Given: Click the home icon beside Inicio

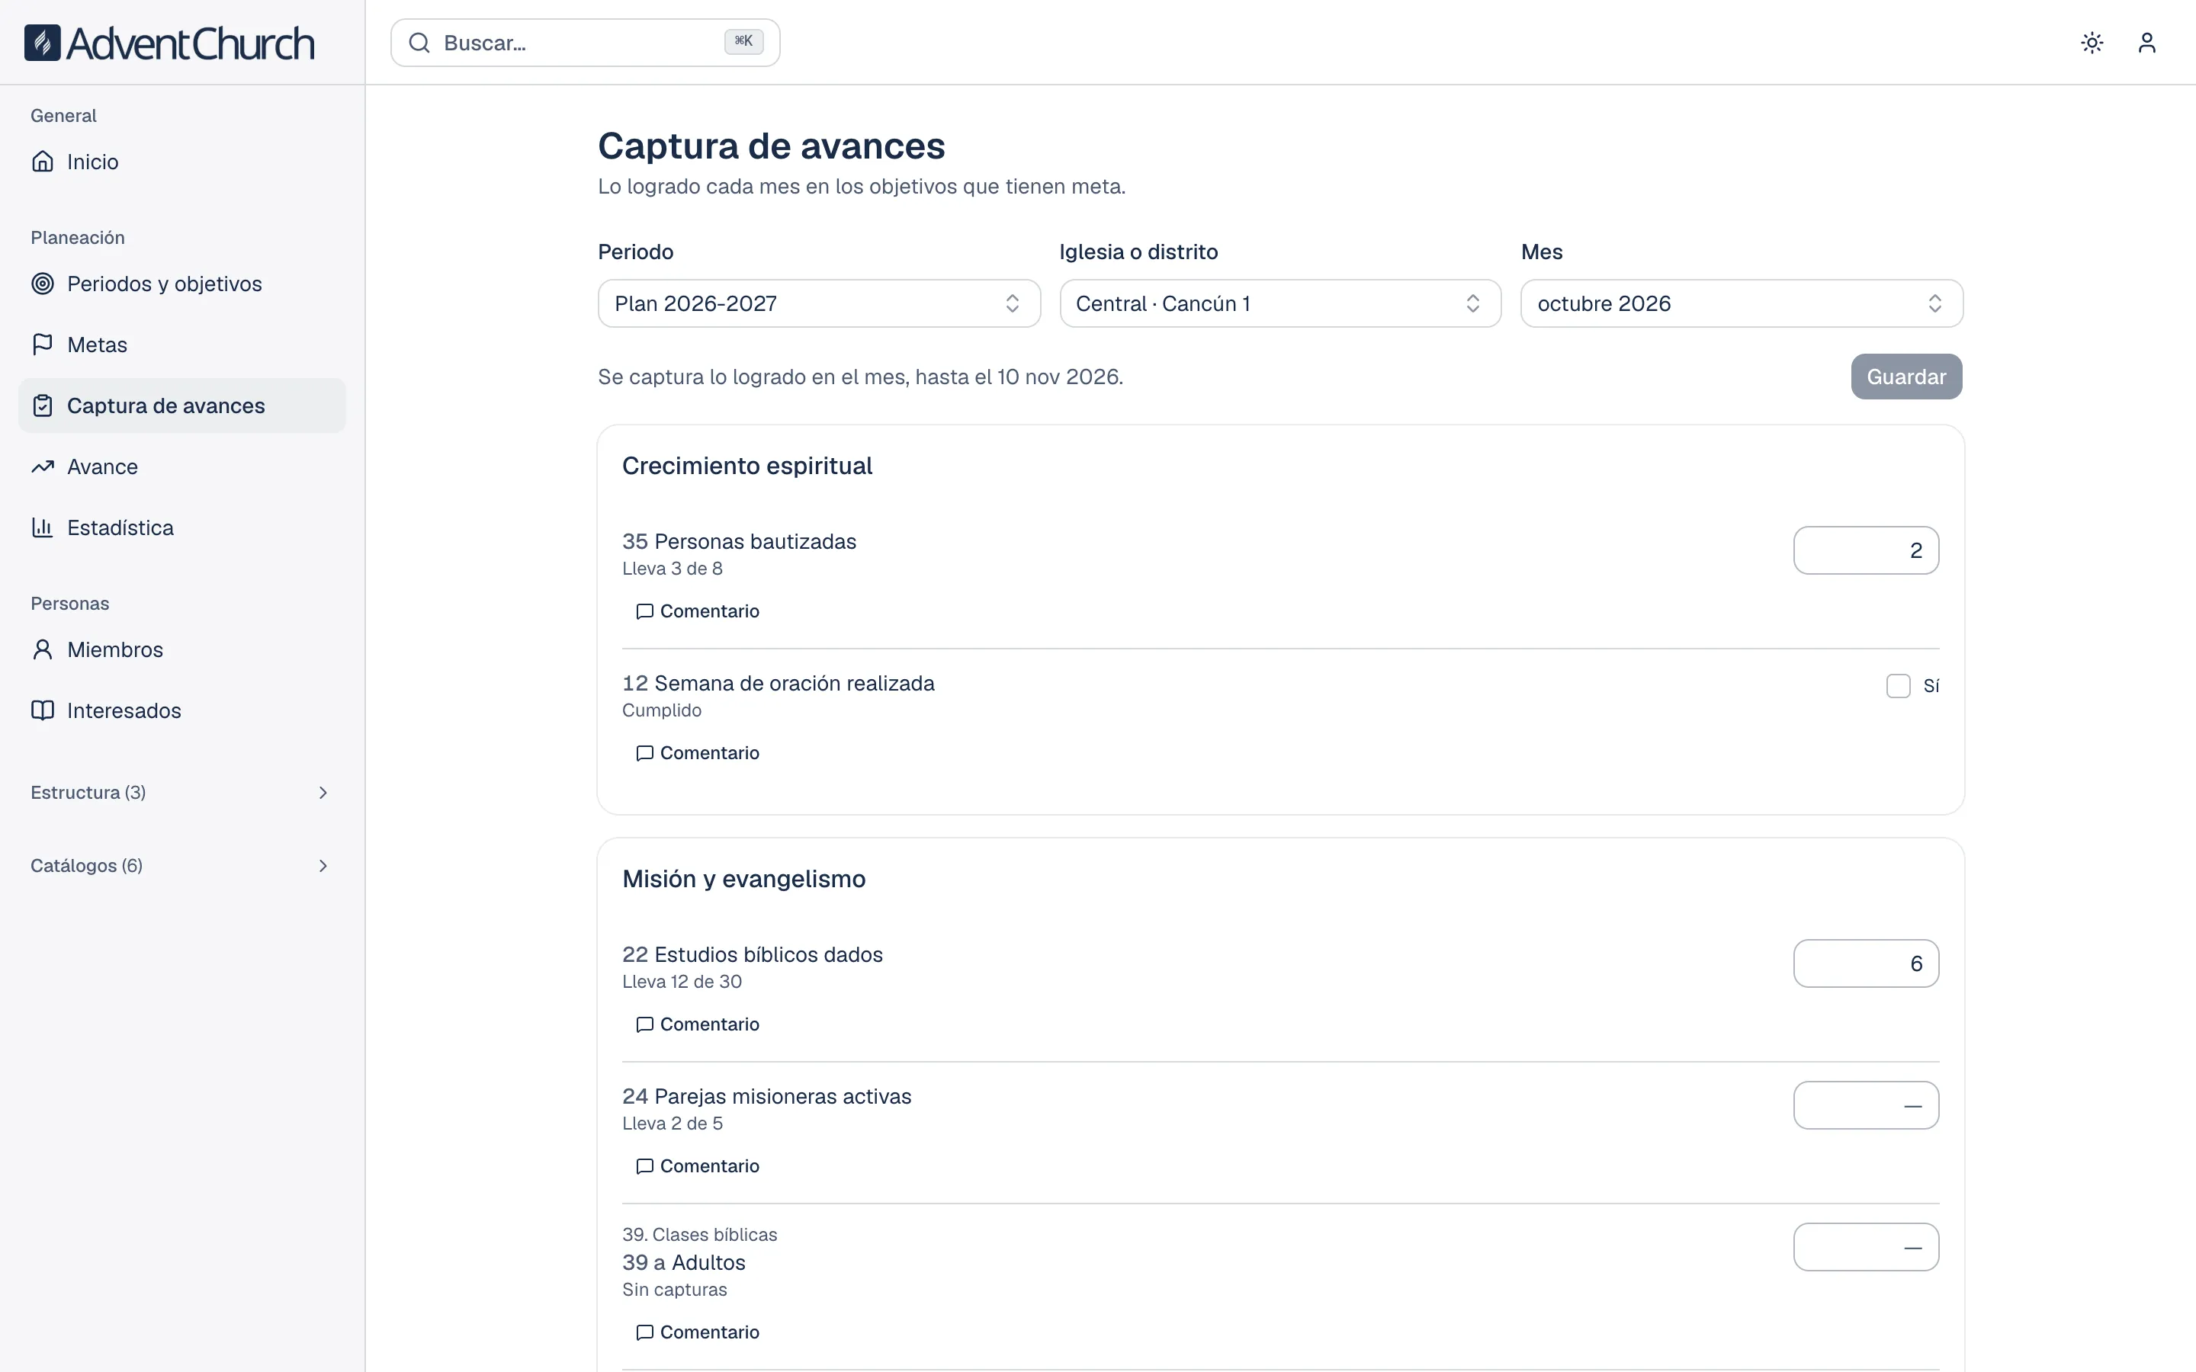Looking at the screenshot, I should [43, 162].
